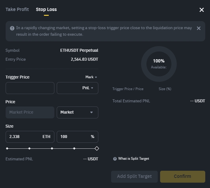Close the Stop Loss dialog
This screenshot has height=188, width=210.
coord(202,10)
